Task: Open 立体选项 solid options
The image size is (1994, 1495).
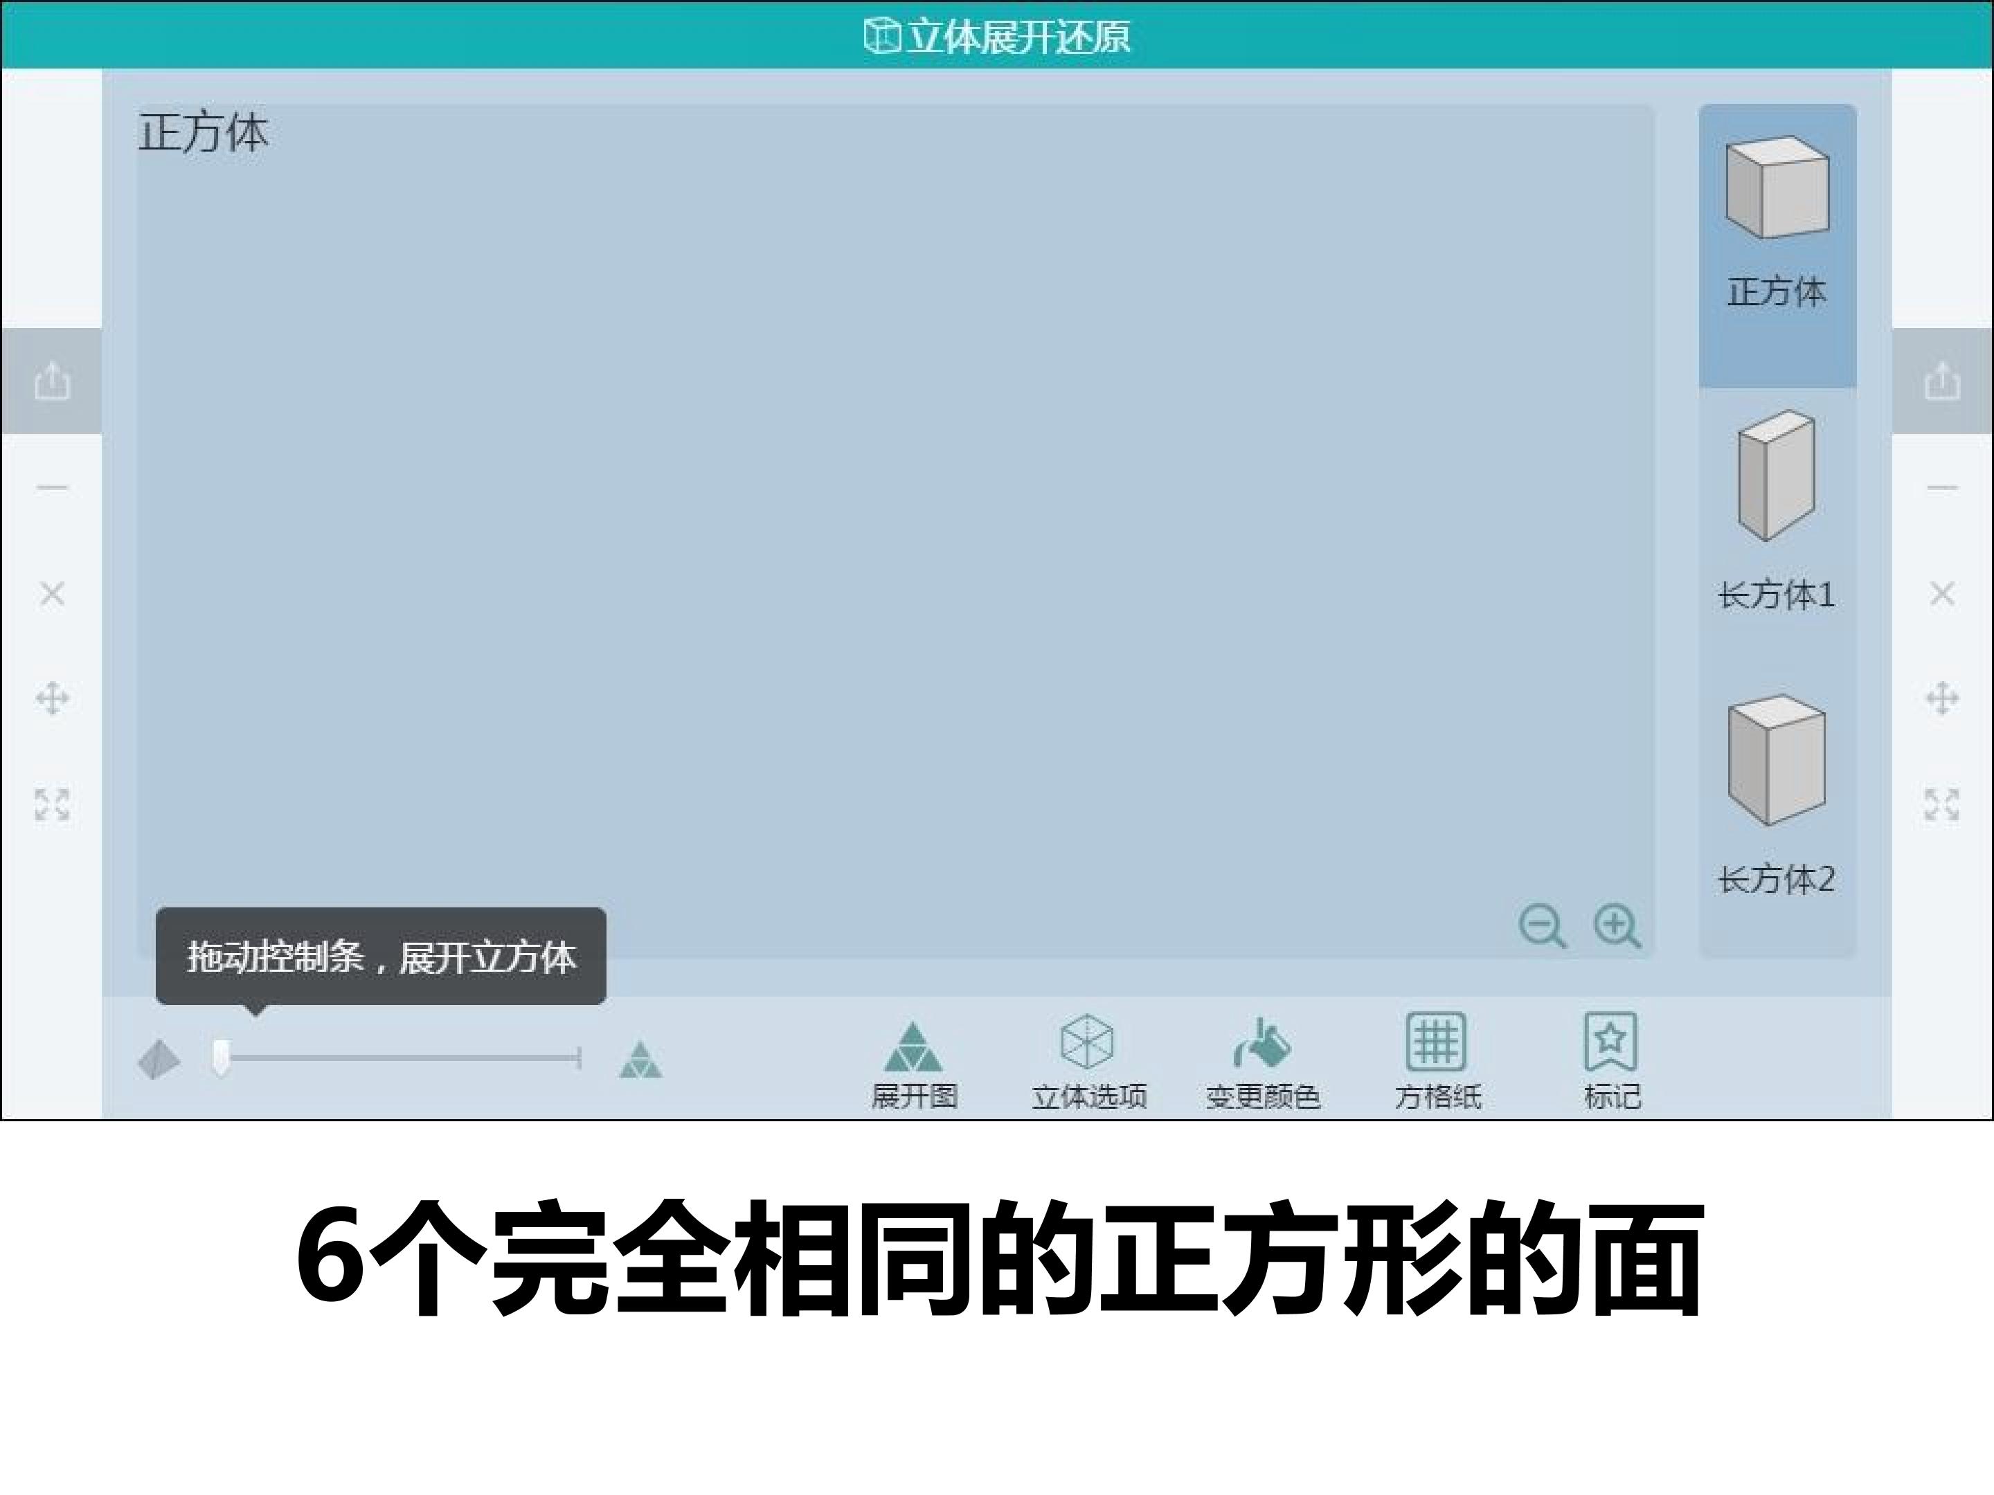Action: click(x=1088, y=1063)
